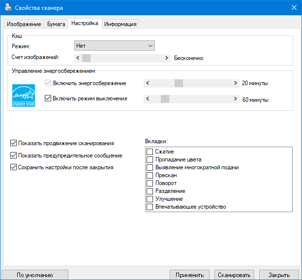Uncheck Показать продвижение сканирования
This screenshot has height=280, width=302.
[x=13, y=143]
